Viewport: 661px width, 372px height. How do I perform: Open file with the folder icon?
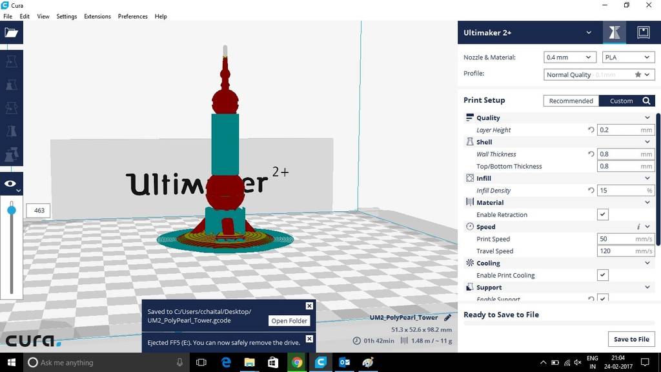12,32
